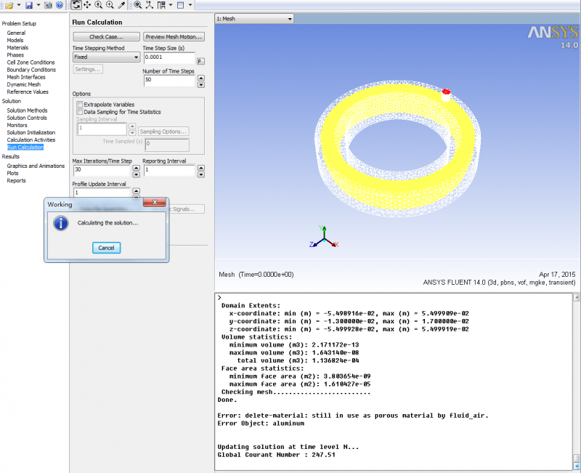Open Reports under Results
Screen dimensions: 581x473
point(16,181)
